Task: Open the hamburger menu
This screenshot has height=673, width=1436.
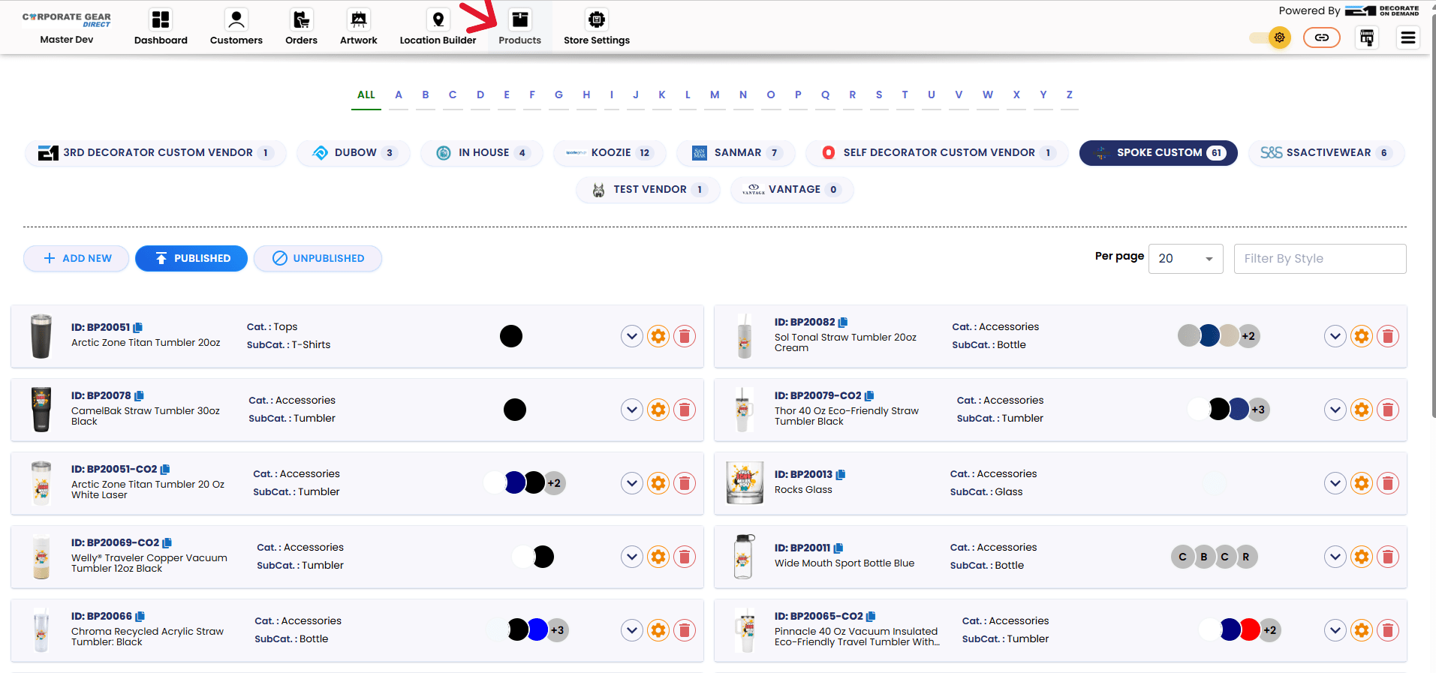Action: pyautogui.click(x=1408, y=38)
